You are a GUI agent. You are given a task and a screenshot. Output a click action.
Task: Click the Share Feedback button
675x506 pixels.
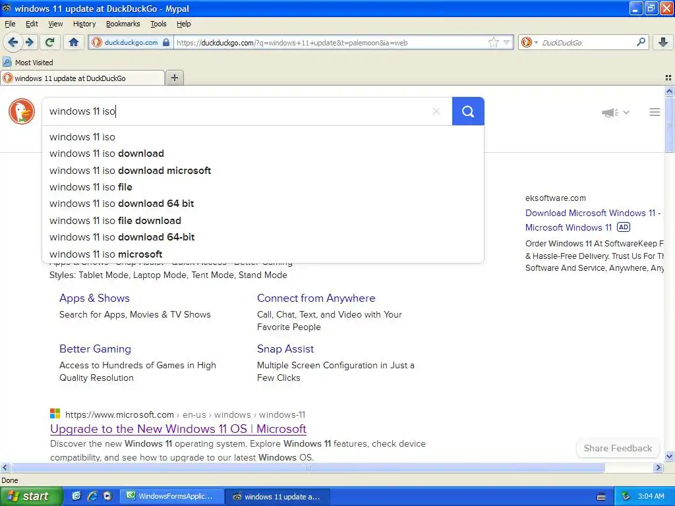618,448
